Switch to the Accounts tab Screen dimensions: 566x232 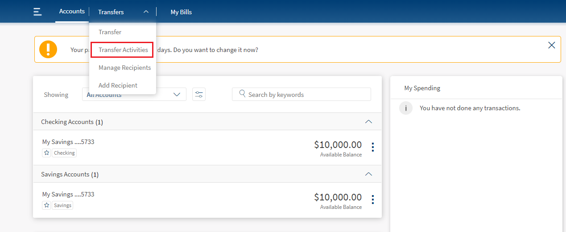(x=72, y=12)
